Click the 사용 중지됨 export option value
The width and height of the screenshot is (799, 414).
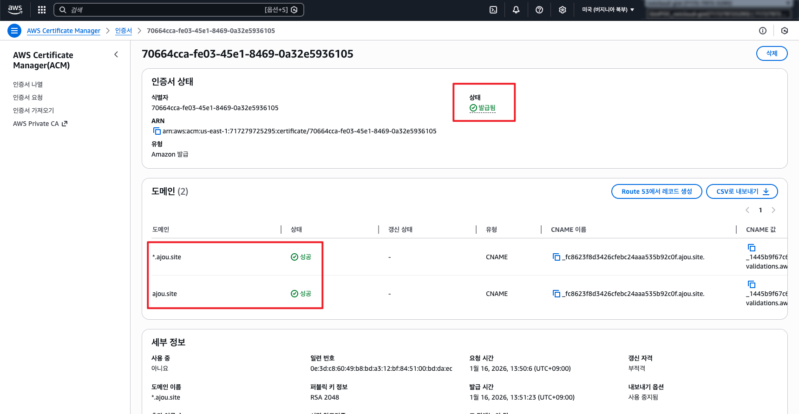click(x=643, y=397)
